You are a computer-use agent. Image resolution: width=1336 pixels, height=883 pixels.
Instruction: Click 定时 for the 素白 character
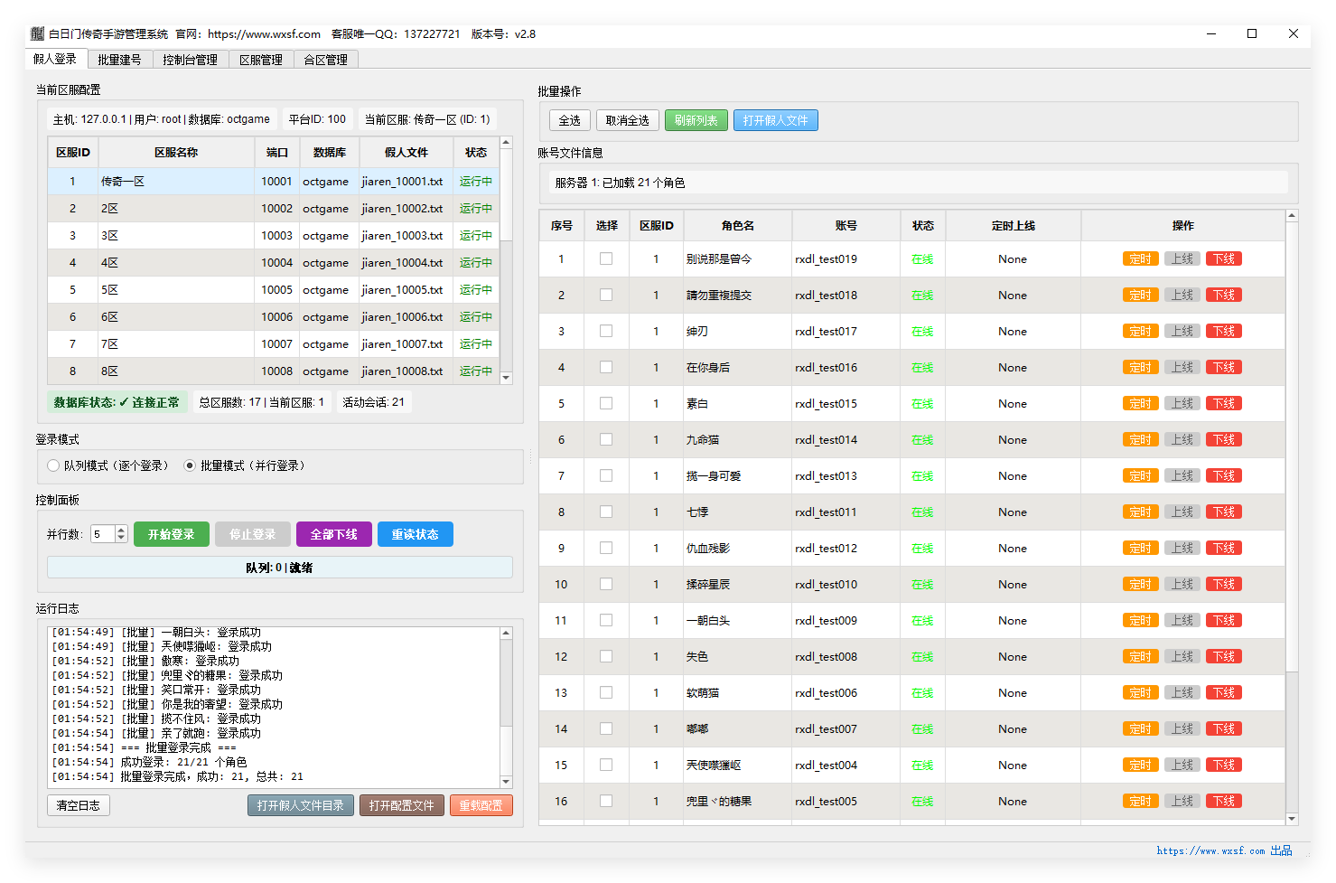(1140, 404)
